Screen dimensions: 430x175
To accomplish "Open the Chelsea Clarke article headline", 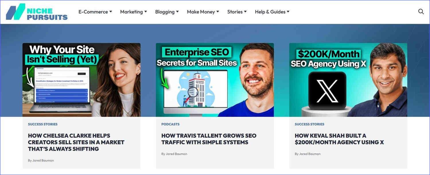I will (76, 142).
